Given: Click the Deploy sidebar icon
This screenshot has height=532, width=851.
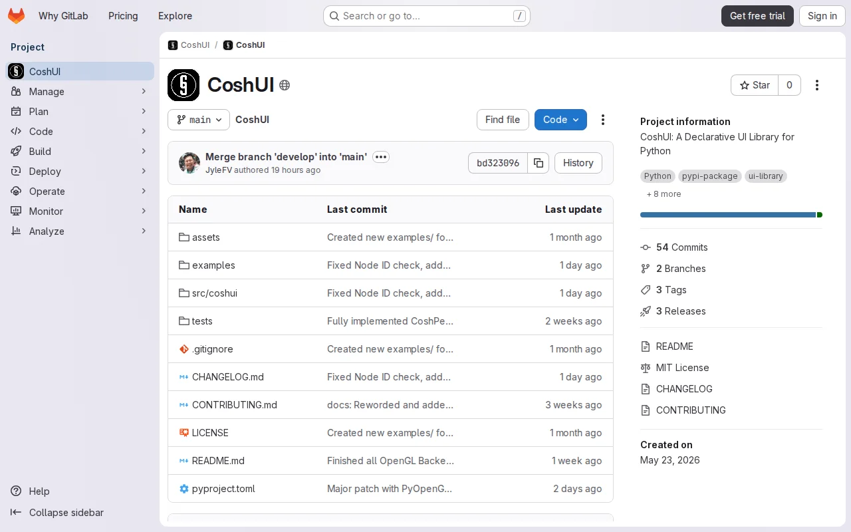Looking at the screenshot, I should [16, 171].
